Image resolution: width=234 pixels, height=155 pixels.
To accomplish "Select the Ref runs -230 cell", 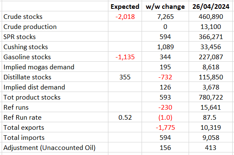I will [x=165, y=107].
